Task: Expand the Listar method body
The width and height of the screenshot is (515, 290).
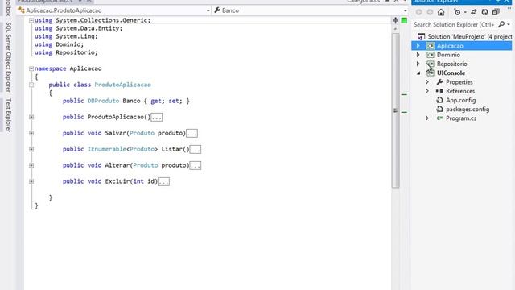Action: point(31,149)
